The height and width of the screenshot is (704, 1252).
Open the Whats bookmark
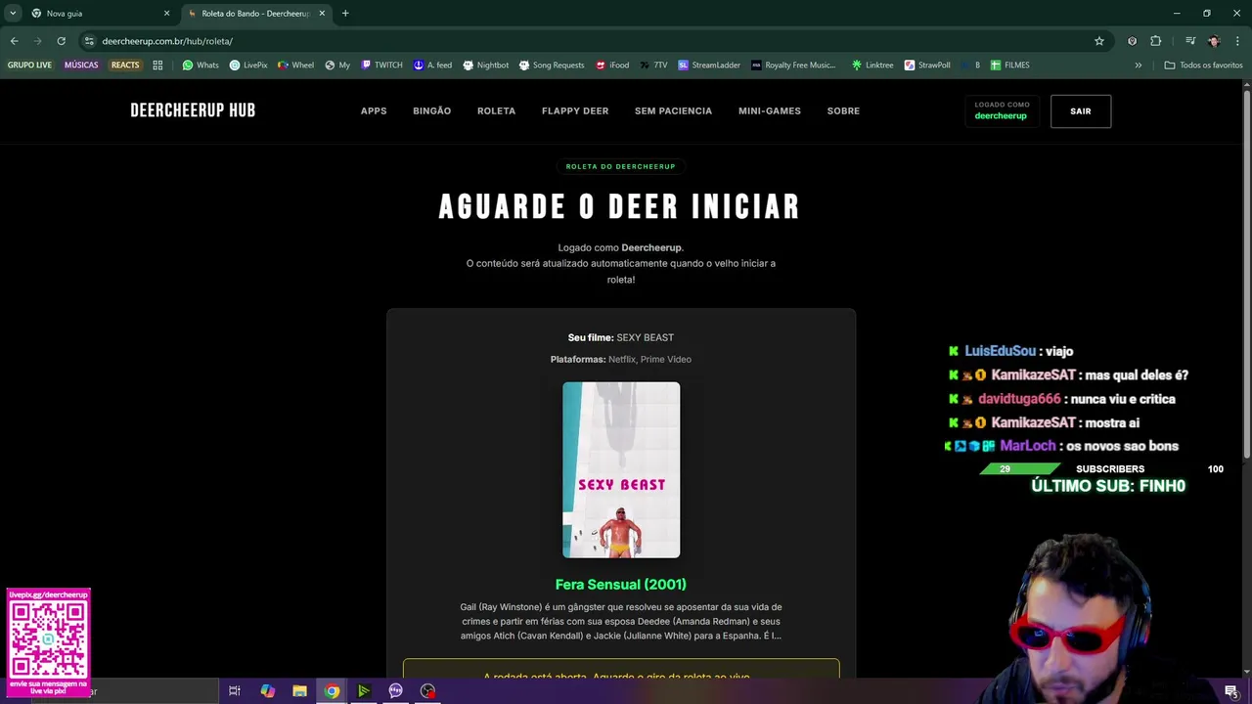(x=201, y=66)
